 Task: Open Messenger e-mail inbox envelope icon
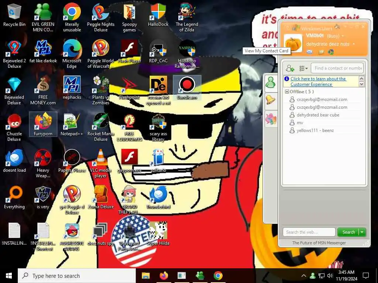pos(310,52)
